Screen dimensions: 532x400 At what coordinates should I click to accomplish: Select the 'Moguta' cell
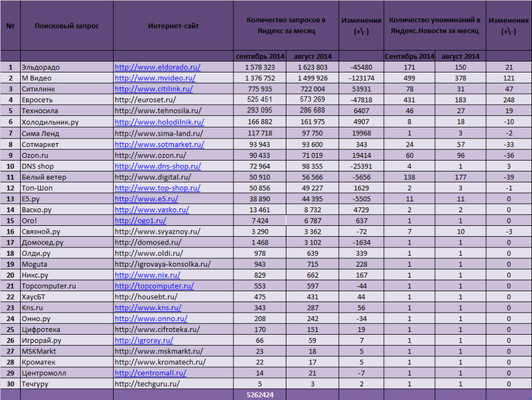[x=66, y=264]
